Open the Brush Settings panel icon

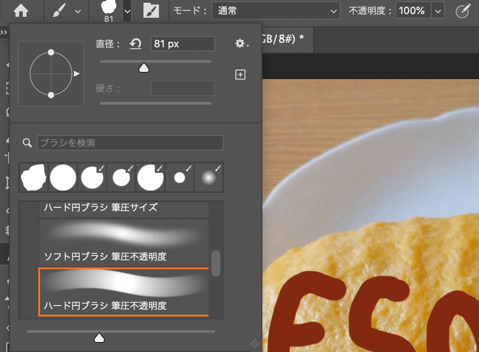pos(152,11)
